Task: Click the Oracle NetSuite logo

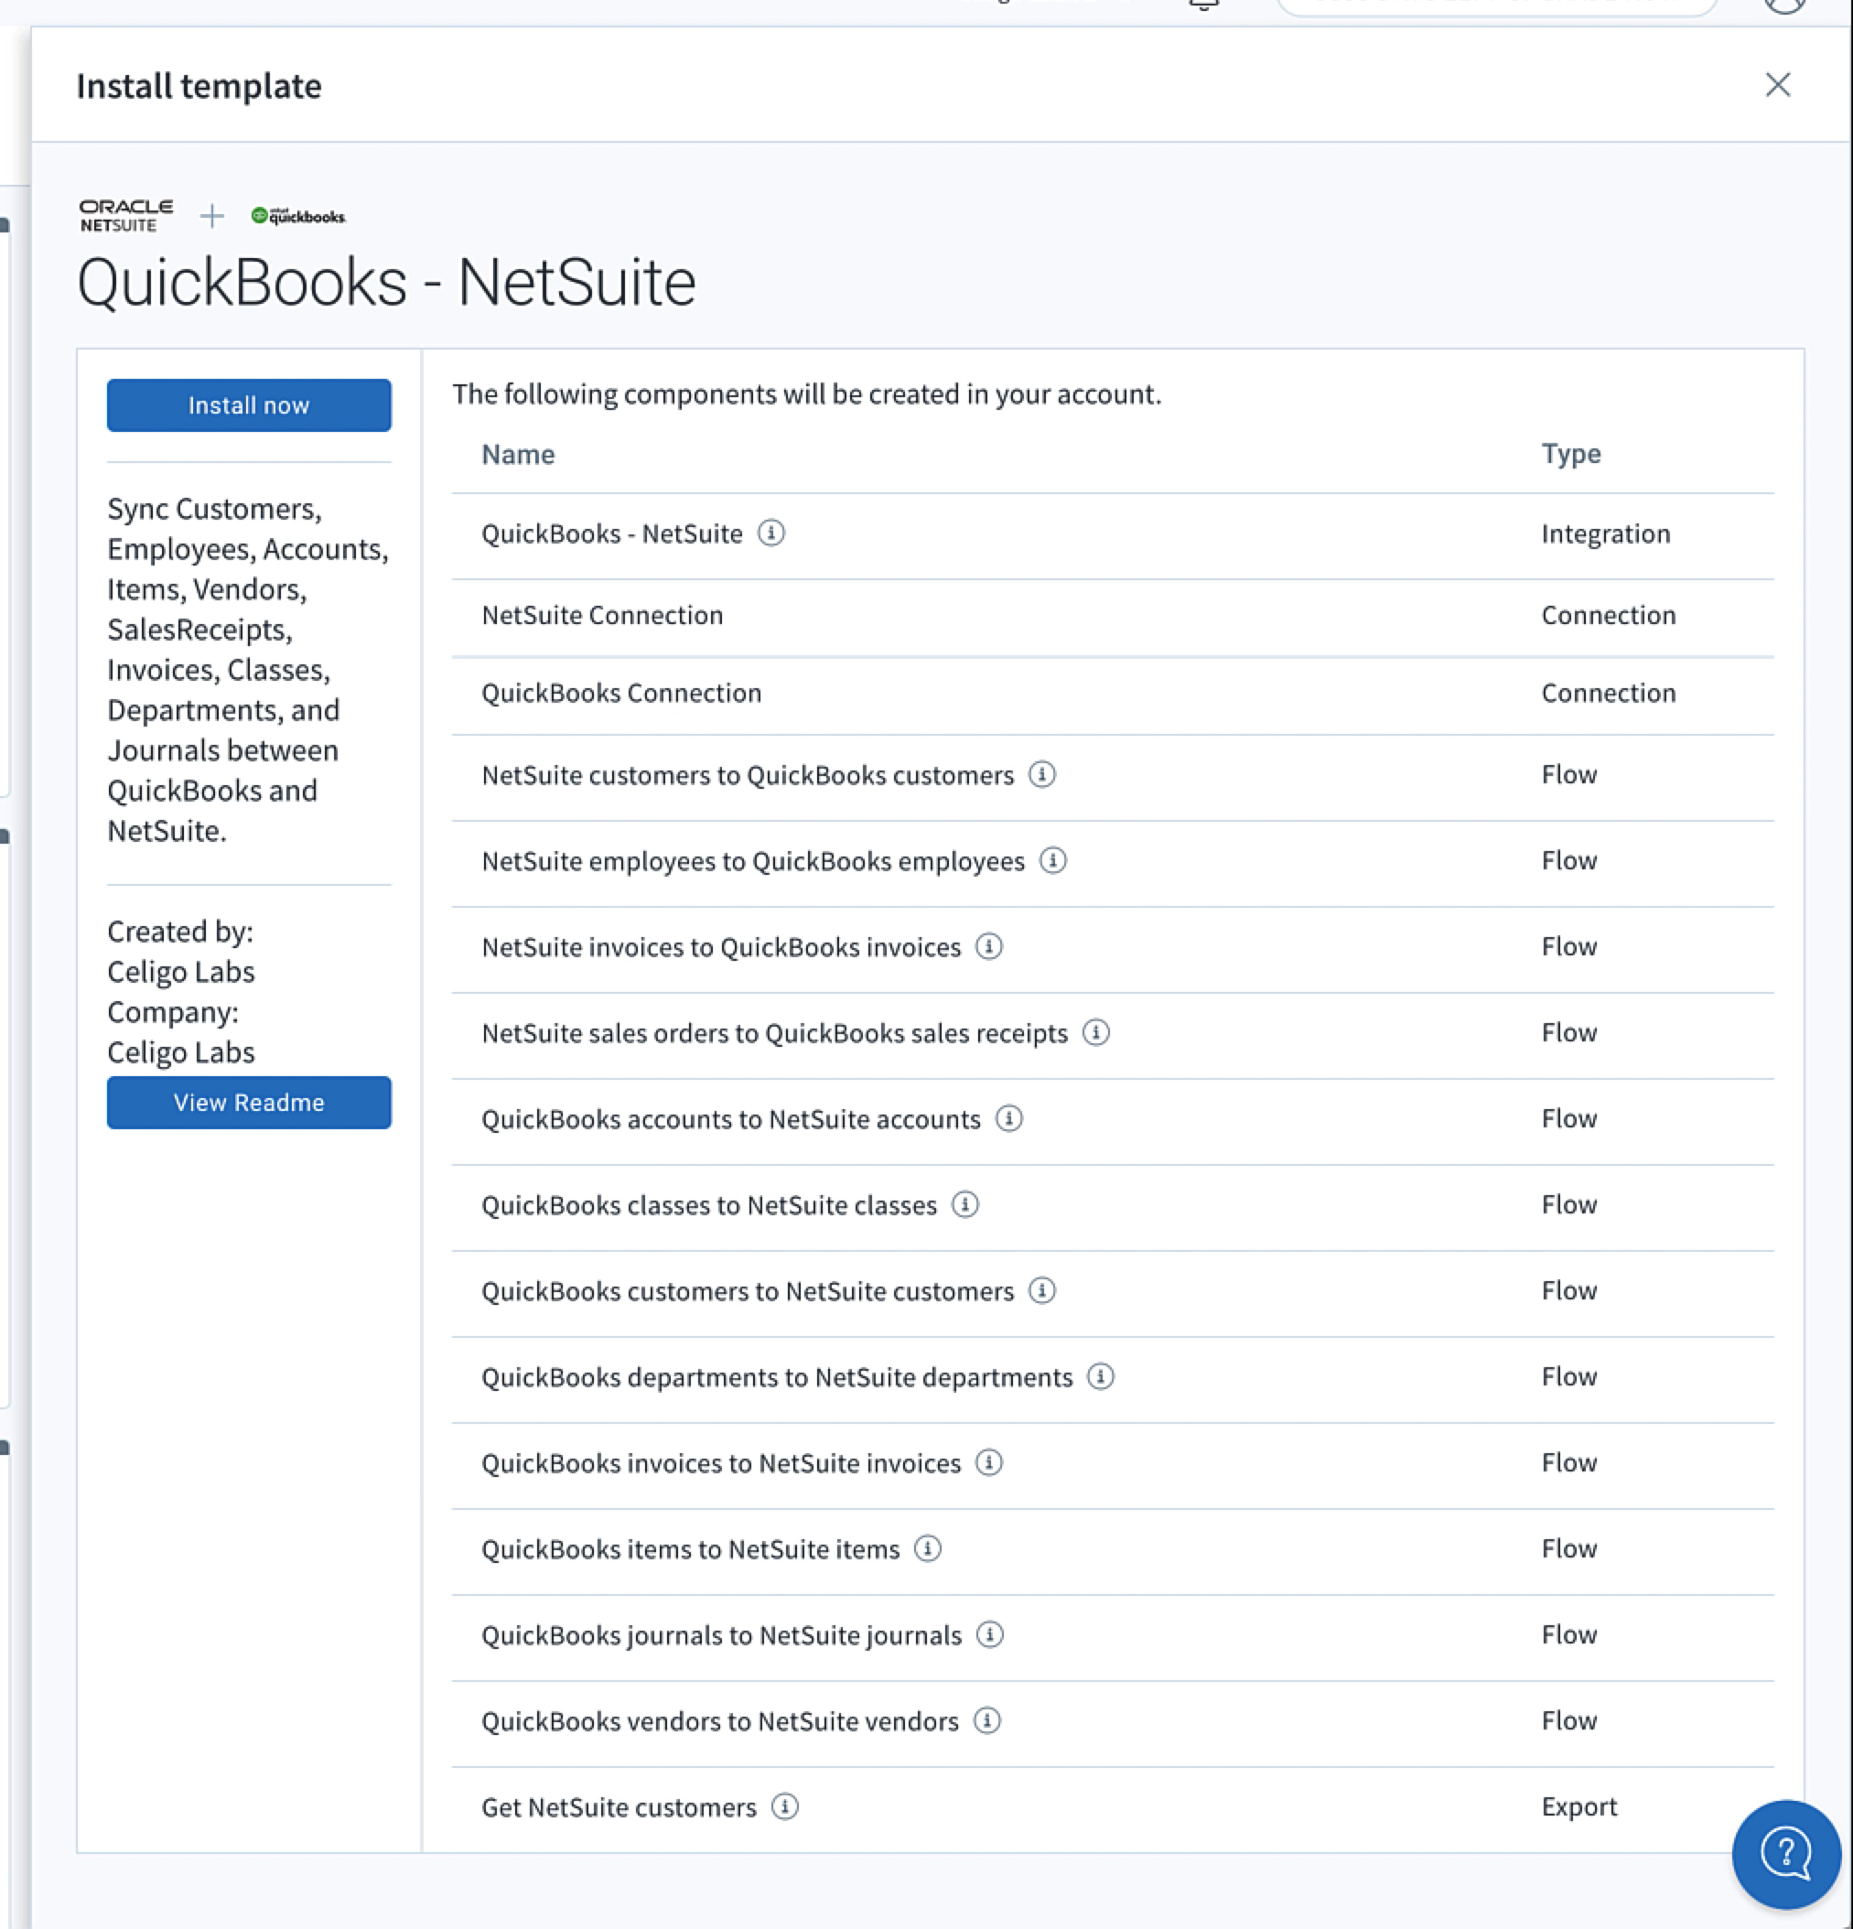Action: (x=126, y=216)
